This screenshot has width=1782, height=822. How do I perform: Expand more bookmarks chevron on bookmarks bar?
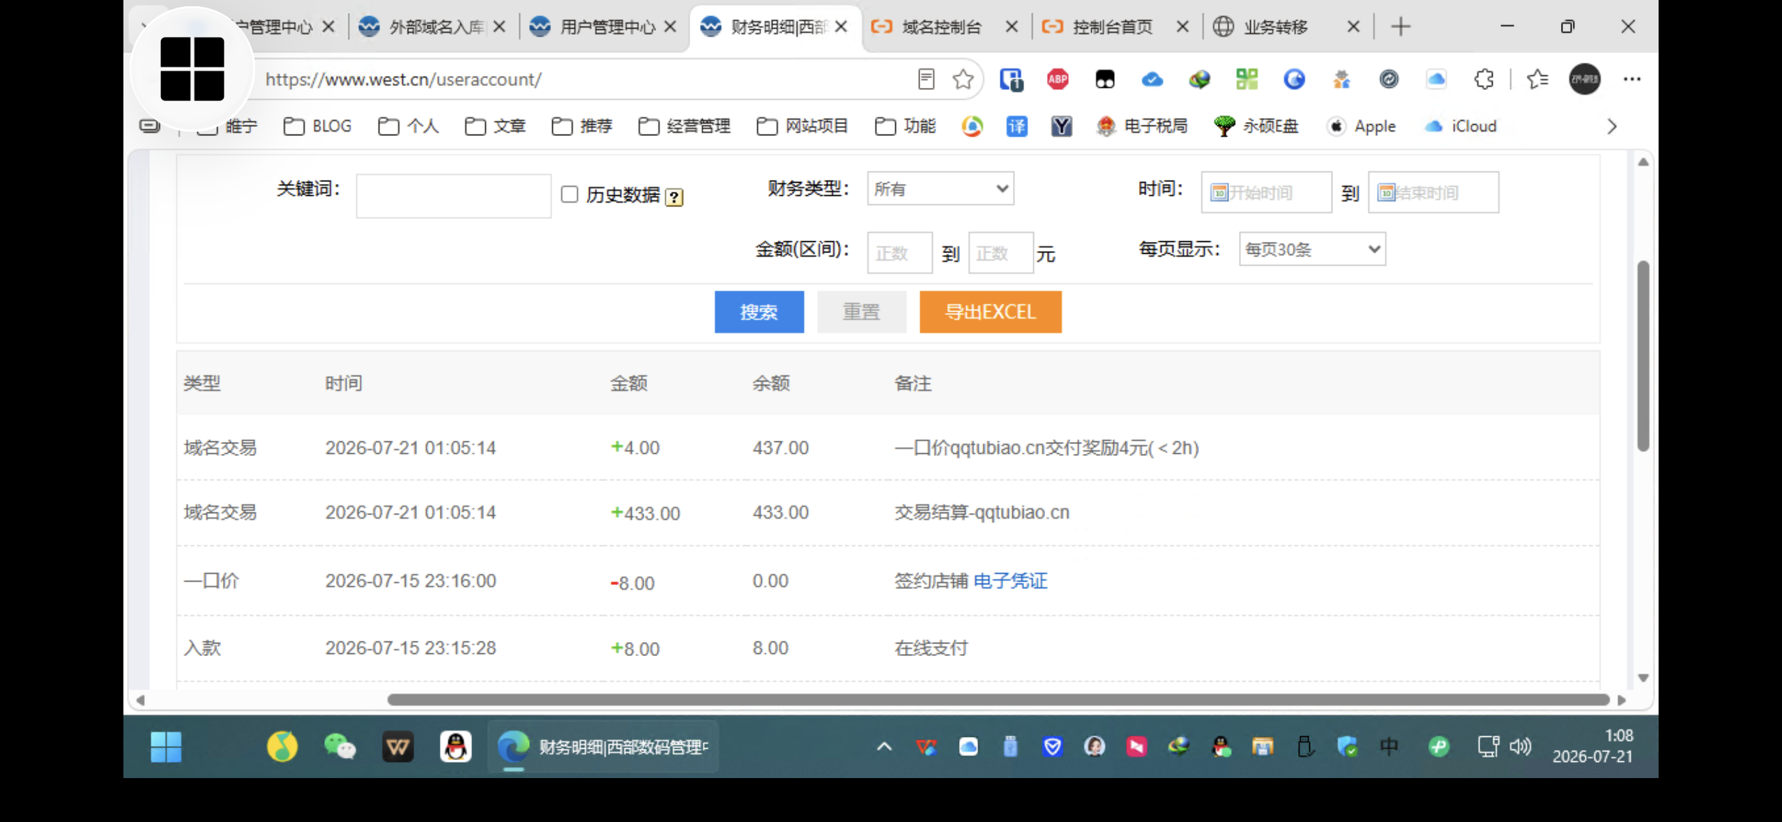tap(1612, 126)
